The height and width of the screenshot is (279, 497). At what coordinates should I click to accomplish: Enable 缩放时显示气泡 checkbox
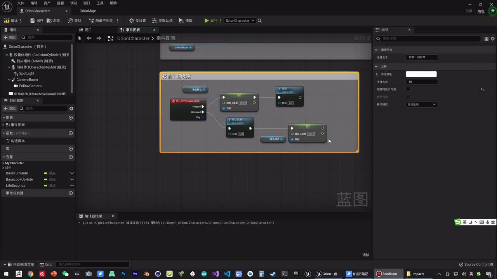coord(408,89)
